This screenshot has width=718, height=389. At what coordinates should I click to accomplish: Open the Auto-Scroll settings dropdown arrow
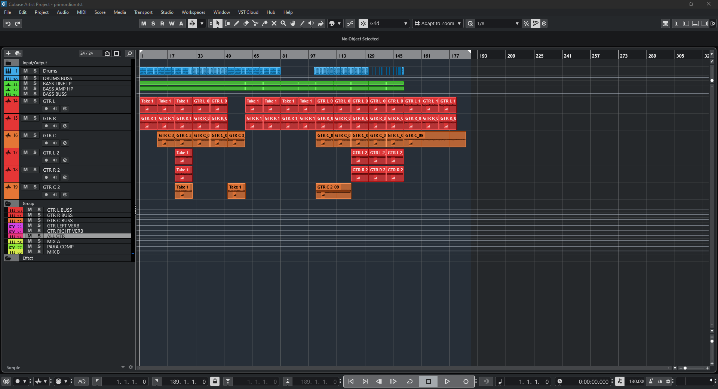202,24
